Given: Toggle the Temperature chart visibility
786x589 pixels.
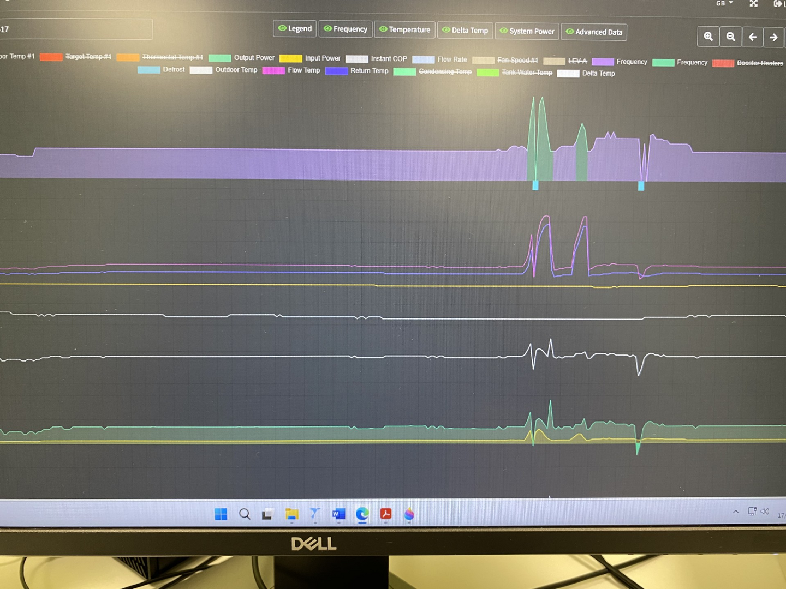Looking at the screenshot, I should point(404,29).
